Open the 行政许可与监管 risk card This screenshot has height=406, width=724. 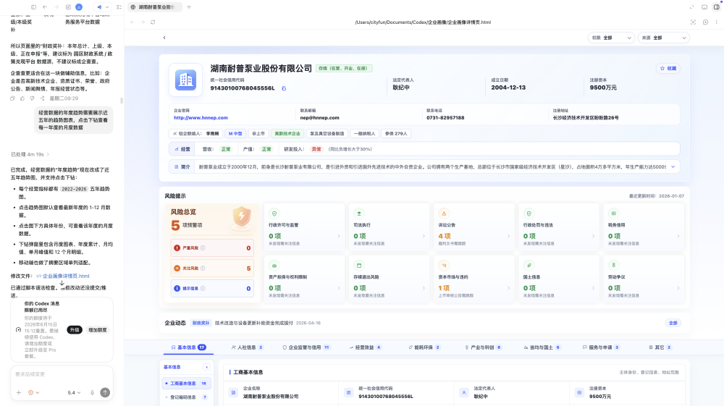[x=304, y=227]
